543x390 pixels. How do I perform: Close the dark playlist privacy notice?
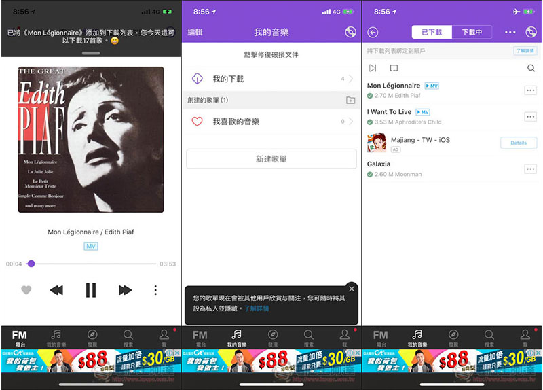point(351,288)
